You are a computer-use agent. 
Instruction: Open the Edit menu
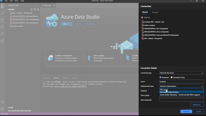pos(11,1)
